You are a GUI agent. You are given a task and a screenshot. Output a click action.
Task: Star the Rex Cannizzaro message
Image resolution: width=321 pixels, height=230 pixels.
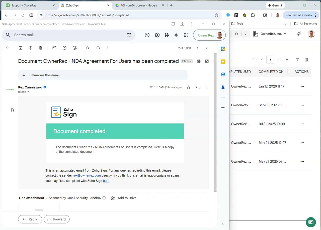[189, 87]
